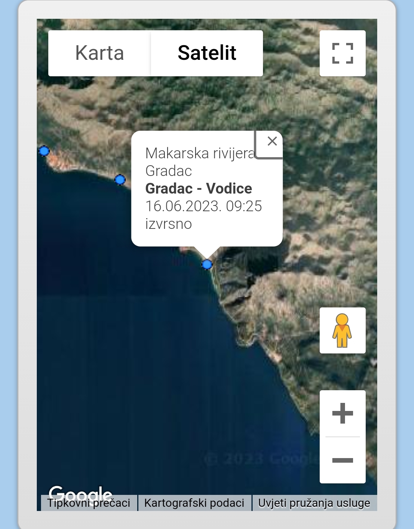This screenshot has height=529, width=414.
Task: Click the Street View pegman icon
Action: click(x=342, y=330)
